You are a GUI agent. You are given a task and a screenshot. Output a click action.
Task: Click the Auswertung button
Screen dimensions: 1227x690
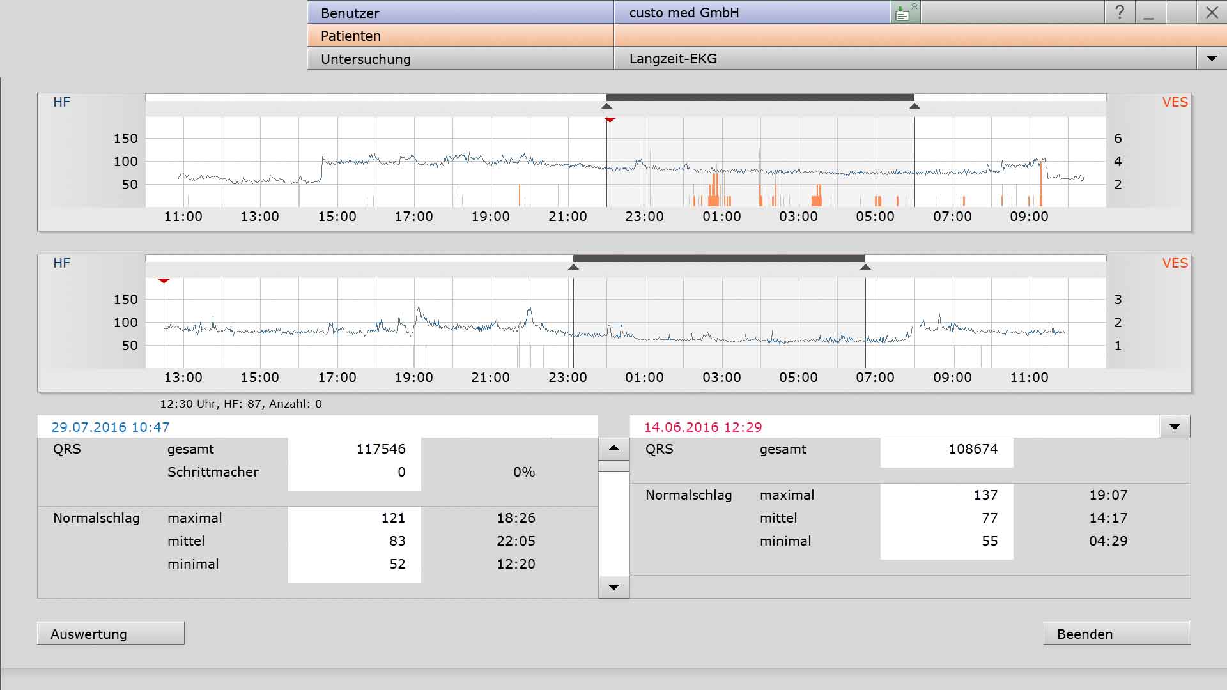(111, 634)
